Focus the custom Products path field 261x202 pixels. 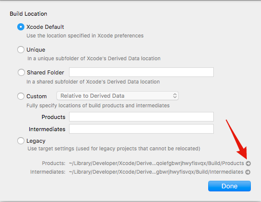(x=141, y=116)
